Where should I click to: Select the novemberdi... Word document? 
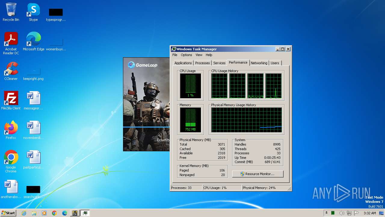[x=33, y=130]
